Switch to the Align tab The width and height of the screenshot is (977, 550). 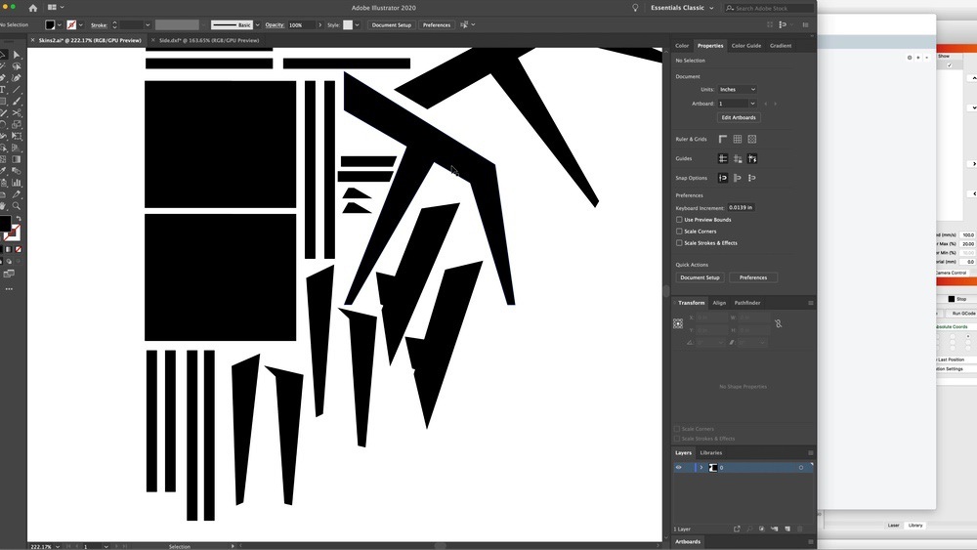[x=719, y=303]
